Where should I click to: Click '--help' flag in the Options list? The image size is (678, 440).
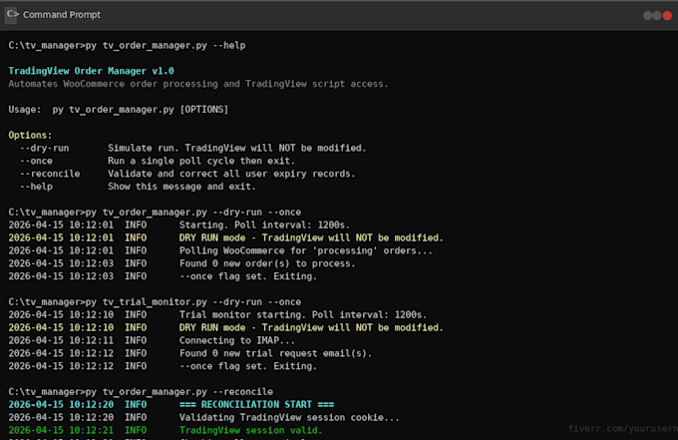(x=36, y=187)
